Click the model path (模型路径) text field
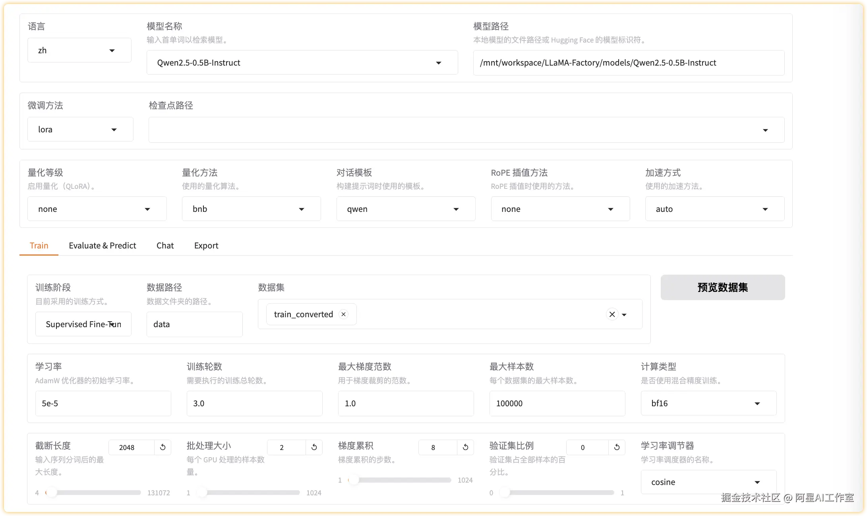867x516 pixels. (628, 63)
